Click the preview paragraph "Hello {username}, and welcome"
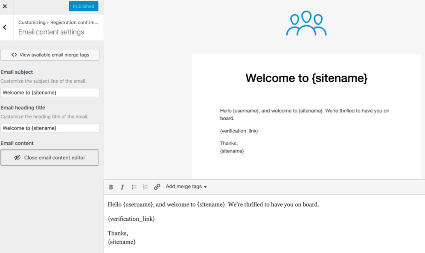Viewport: 425px width, 253px height. point(305,115)
